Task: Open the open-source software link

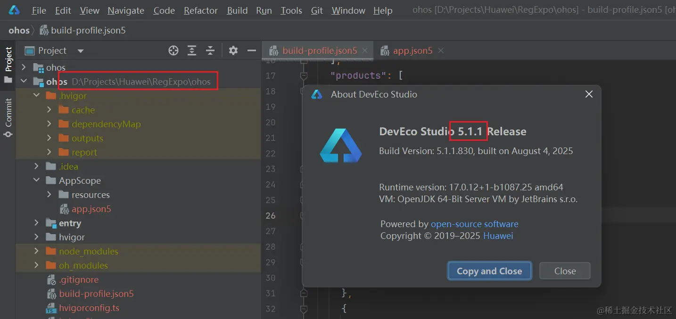Action: pyautogui.click(x=474, y=224)
